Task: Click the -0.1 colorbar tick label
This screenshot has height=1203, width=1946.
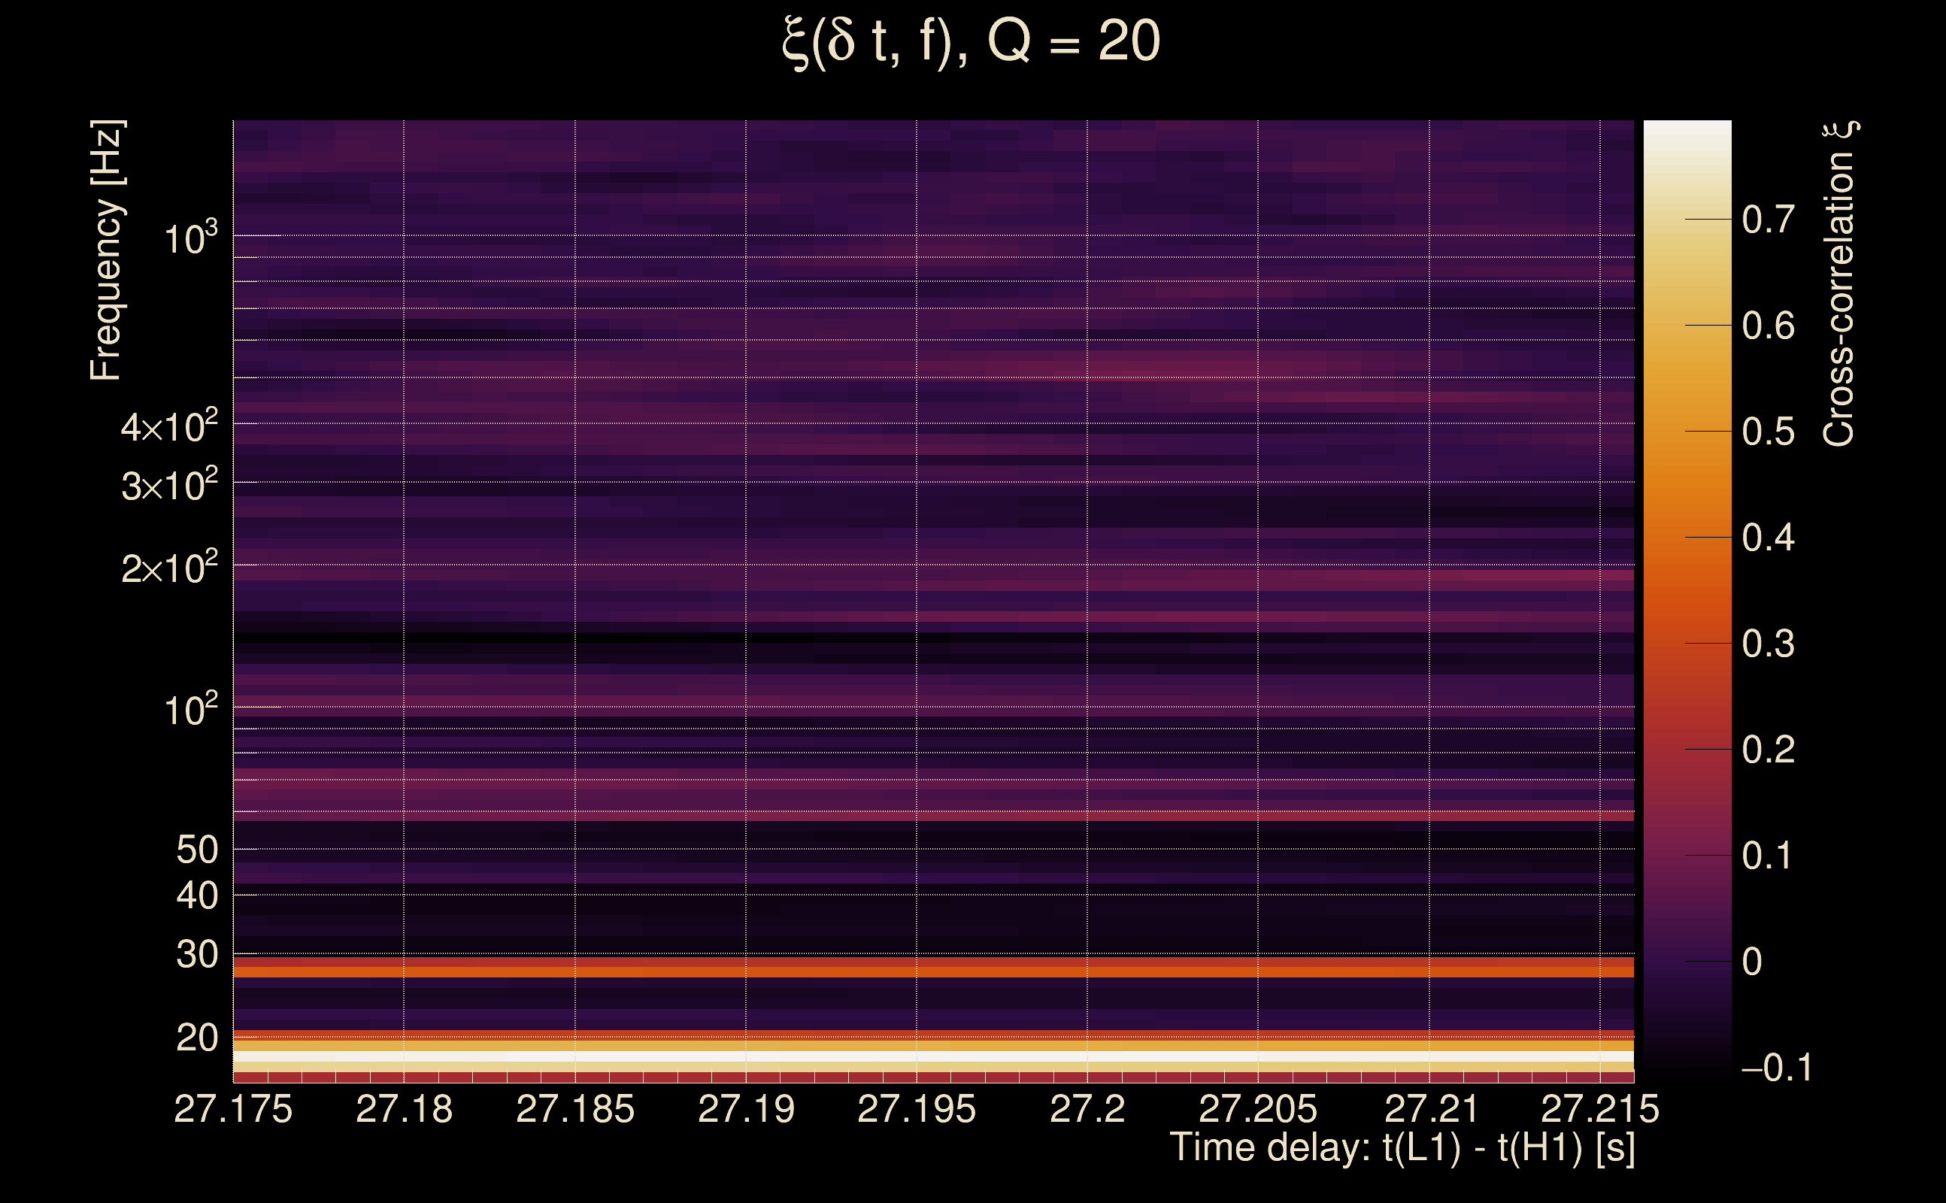Action: coord(1776,1068)
